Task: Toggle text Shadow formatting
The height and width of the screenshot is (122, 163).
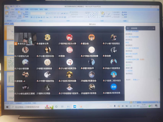Action: pyautogui.click(x=42, y=17)
